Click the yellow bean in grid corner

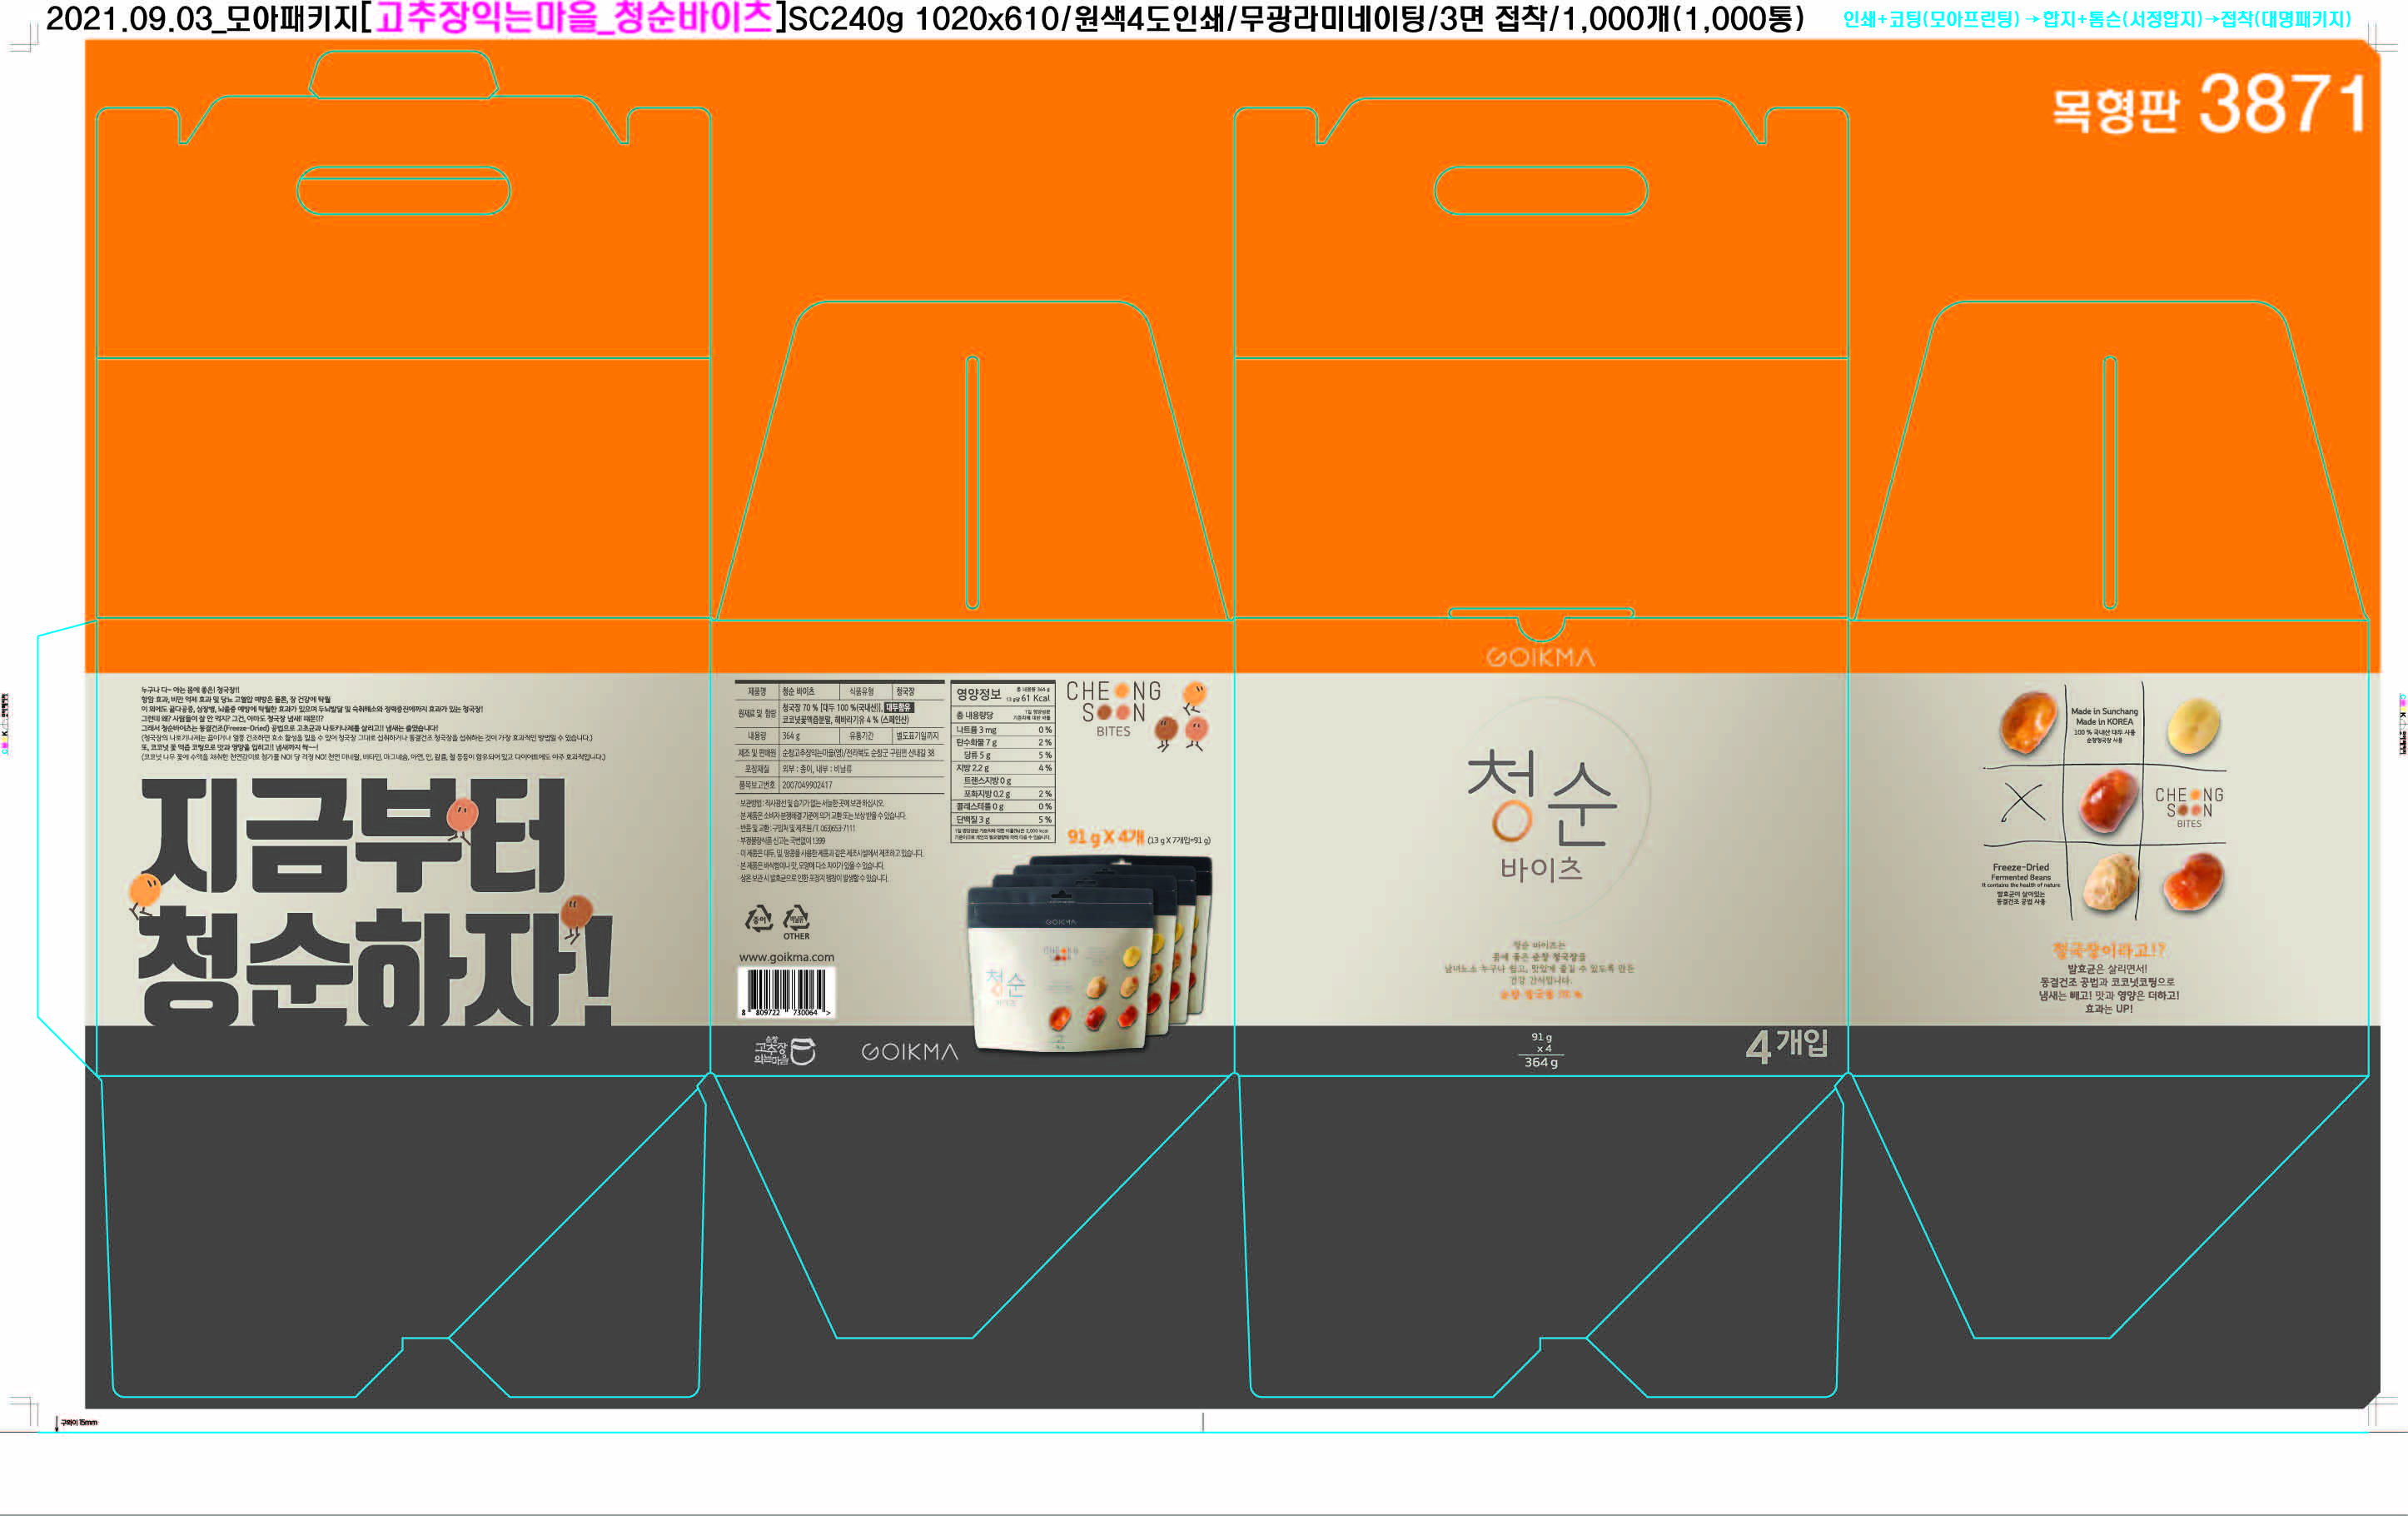pos(2193,726)
